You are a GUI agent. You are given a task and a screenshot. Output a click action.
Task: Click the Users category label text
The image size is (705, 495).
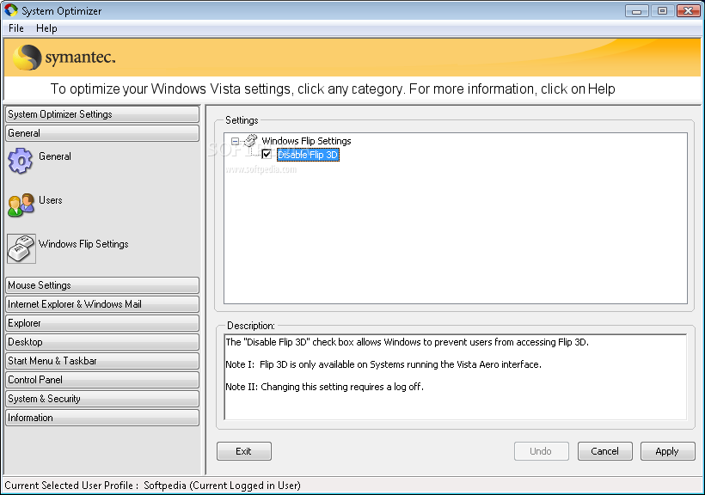tap(51, 200)
